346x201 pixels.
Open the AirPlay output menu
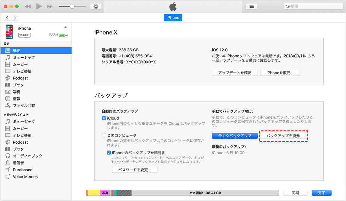96,6
